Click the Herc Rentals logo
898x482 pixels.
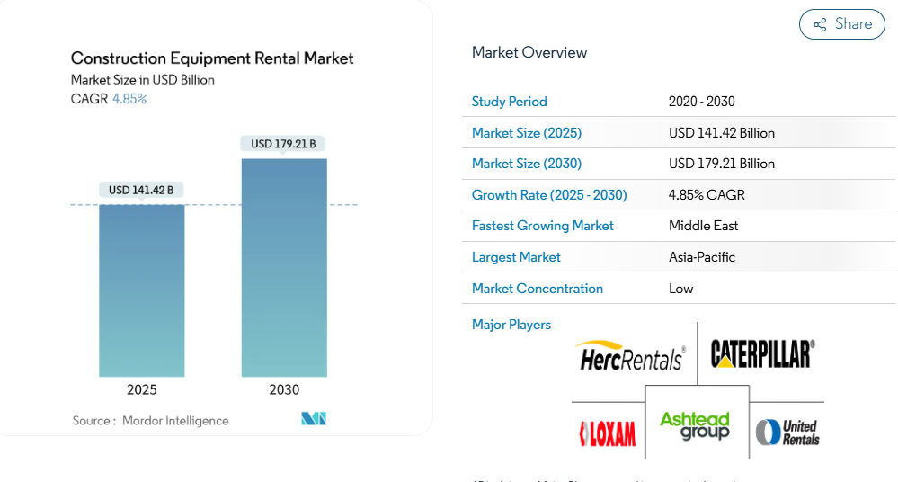(630, 356)
